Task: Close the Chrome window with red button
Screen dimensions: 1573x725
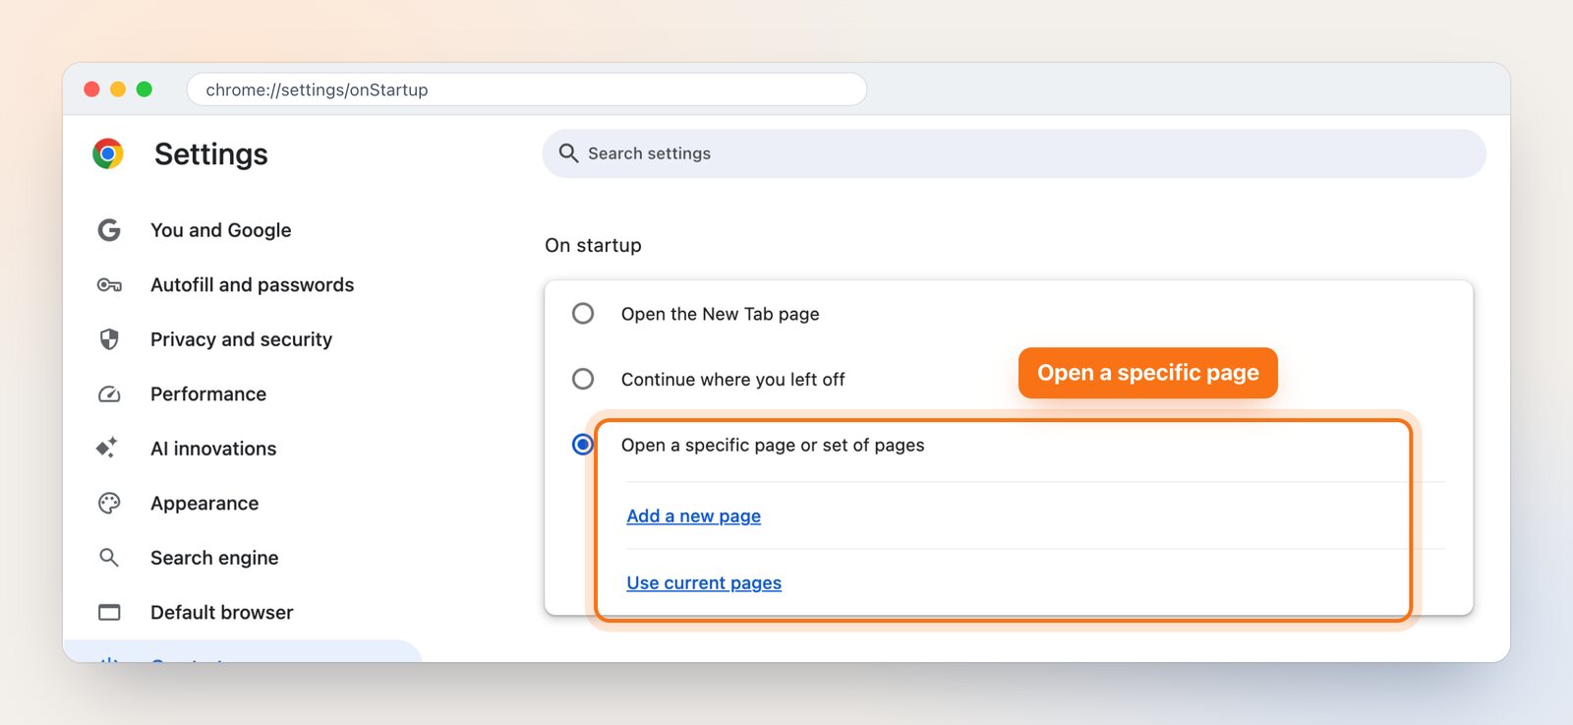Action: 91,90
